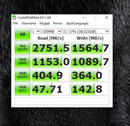Image resolution: width=130 pixels, height=126 pixels.
Task: Open the Plik menu
Action: coord(16,23)
